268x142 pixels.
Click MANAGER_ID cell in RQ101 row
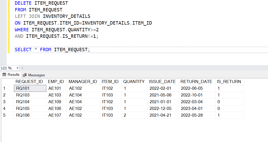[x=83, y=88]
